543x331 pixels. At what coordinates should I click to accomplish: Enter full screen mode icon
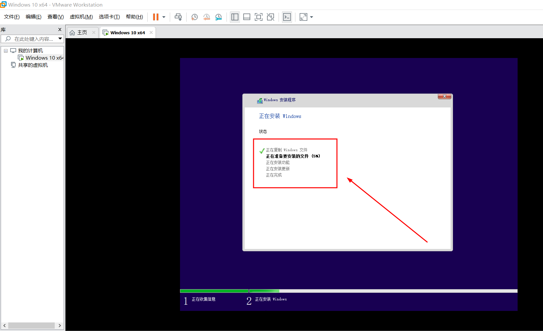point(259,17)
